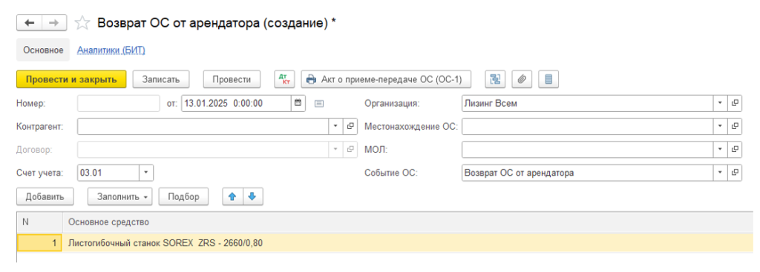
Task: Click Провести и закрыть button
Action: [x=71, y=79]
